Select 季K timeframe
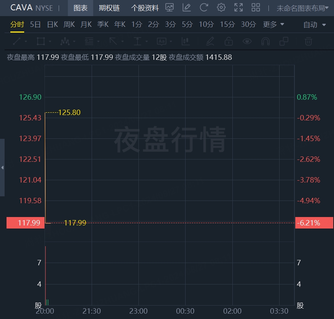The height and width of the screenshot is (319, 334). (x=103, y=25)
